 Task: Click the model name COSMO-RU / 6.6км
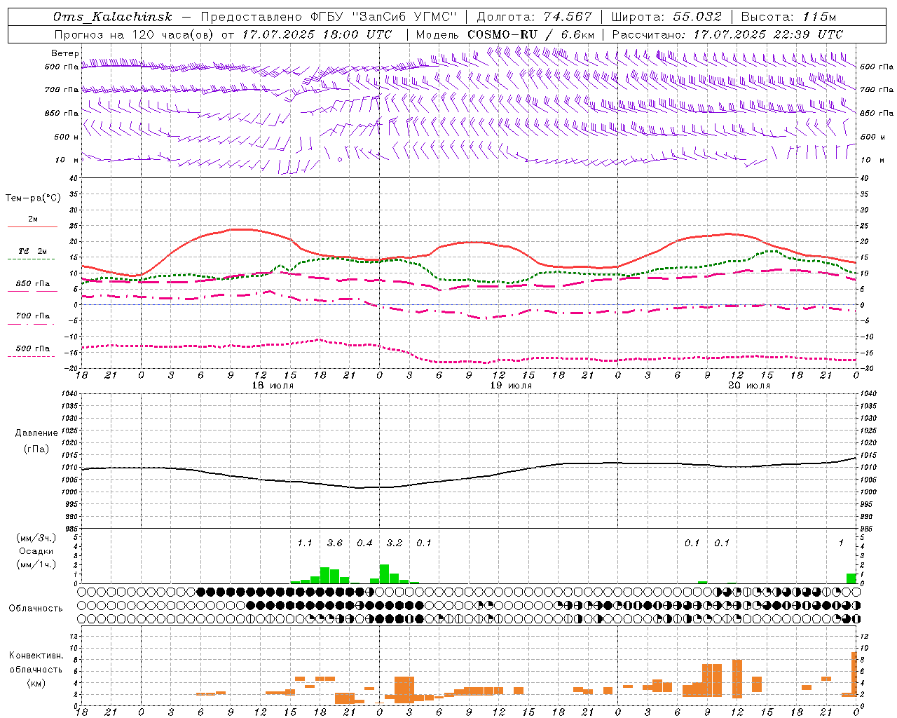[530, 34]
